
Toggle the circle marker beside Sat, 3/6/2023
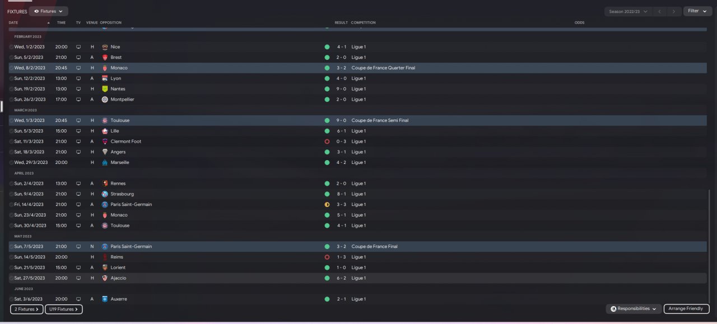(x=11, y=299)
